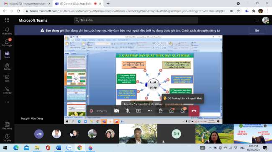Viewport: 272px width, 152px height.
Task: Dismiss the recording banner with Bỏ
Action: tap(257, 30)
